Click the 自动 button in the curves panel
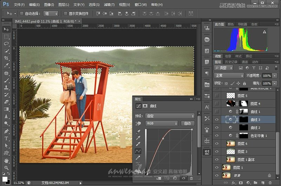281x186 pixels. pos(187,123)
